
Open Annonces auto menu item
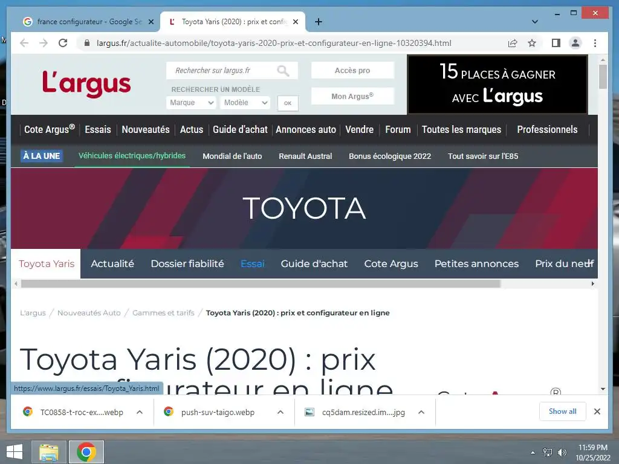pos(306,129)
